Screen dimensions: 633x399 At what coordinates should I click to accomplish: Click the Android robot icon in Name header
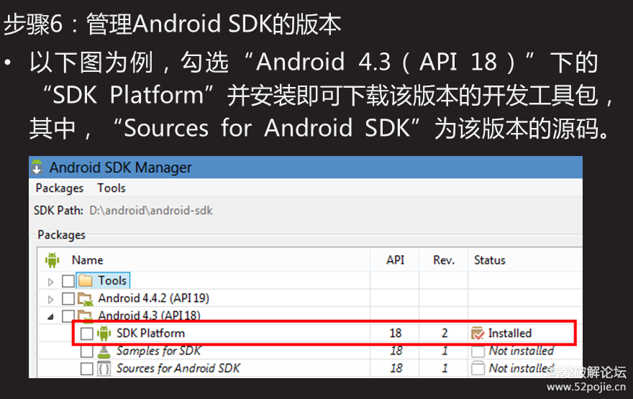tap(52, 260)
